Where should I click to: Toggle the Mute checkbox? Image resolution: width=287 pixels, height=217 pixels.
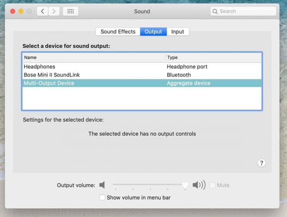pyautogui.click(x=212, y=185)
